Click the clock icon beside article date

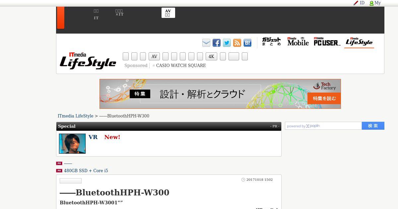(243, 180)
